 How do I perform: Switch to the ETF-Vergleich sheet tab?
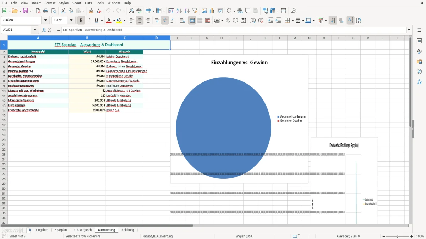[82, 230]
